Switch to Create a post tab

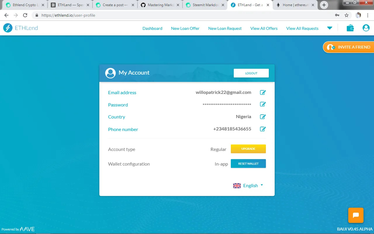pos(114,5)
